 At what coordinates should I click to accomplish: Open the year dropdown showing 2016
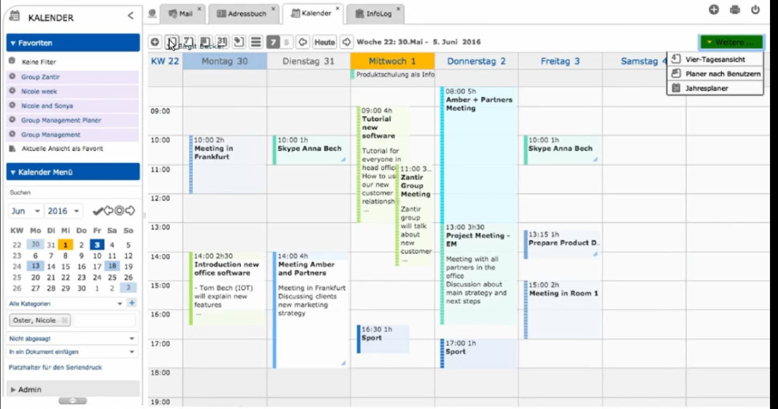pos(64,211)
